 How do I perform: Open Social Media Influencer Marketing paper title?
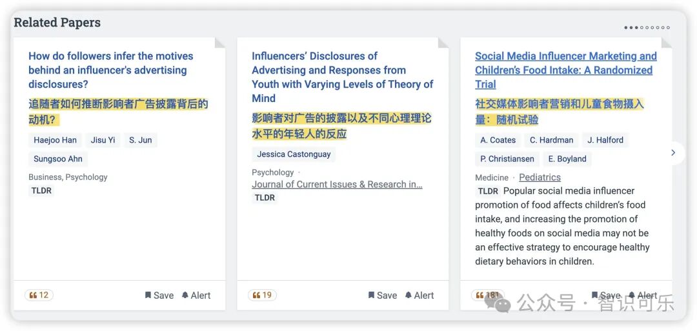(x=565, y=70)
